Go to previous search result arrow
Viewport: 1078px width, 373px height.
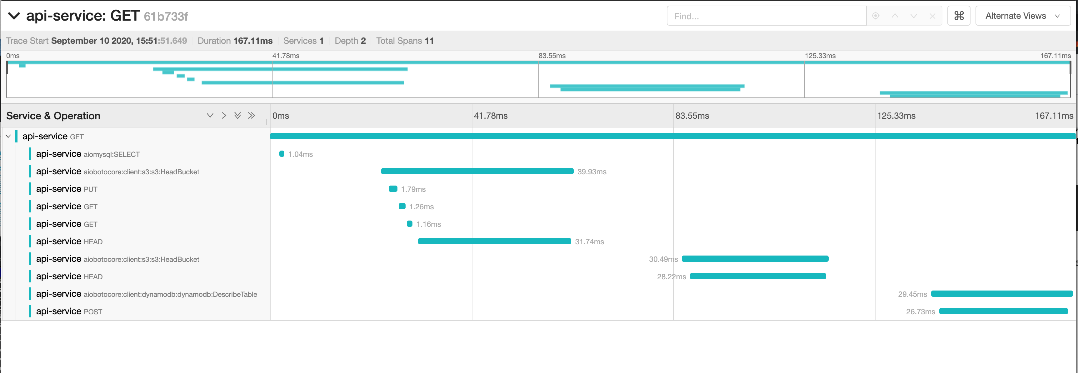(895, 16)
